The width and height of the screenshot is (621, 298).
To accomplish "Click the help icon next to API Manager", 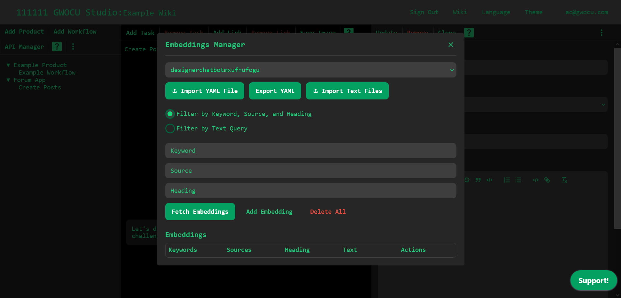I will coord(57,46).
